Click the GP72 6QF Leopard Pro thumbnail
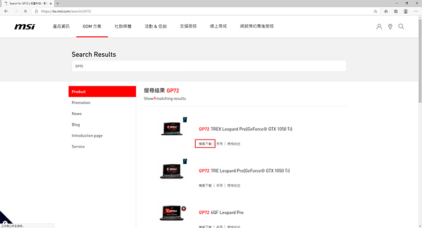 pyautogui.click(x=171, y=212)
